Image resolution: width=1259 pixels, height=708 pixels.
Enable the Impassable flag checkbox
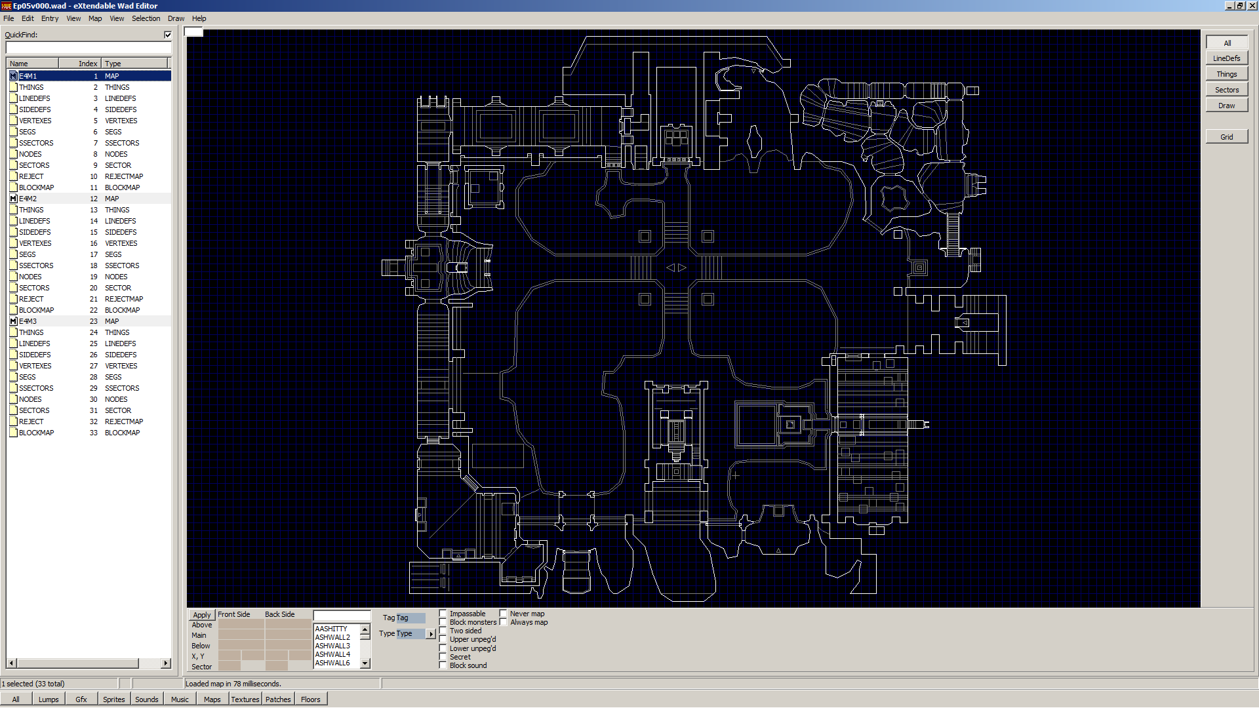[443, 614]
